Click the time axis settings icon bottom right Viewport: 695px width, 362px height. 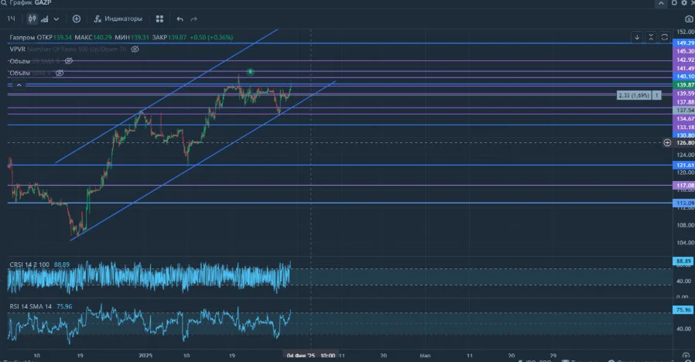click(686, 356)
